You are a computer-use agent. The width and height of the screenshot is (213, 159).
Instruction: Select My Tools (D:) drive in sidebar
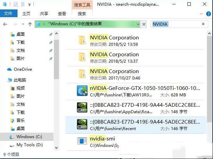click(x=29, y=145)
